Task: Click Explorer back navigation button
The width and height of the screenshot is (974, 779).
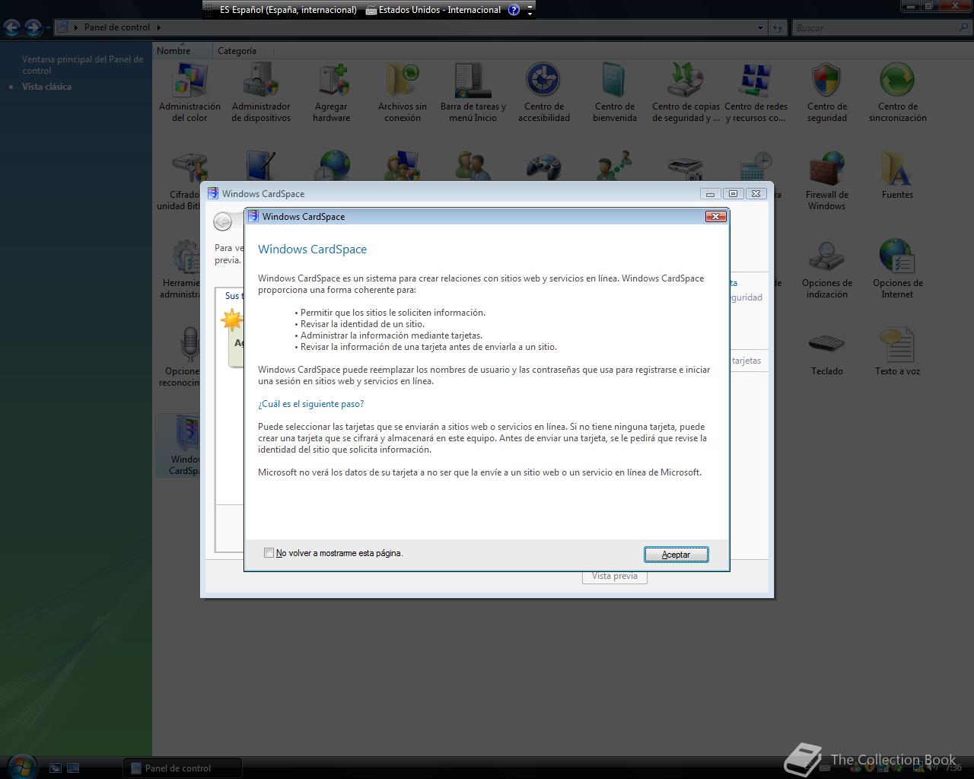Action: 12,27
